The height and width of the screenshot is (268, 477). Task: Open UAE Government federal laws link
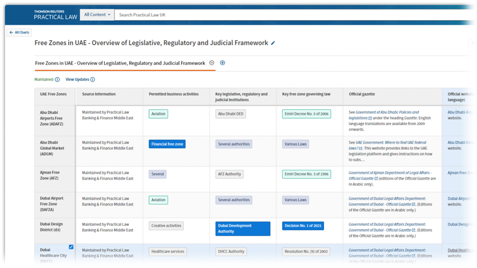click(x=388, y=145)
